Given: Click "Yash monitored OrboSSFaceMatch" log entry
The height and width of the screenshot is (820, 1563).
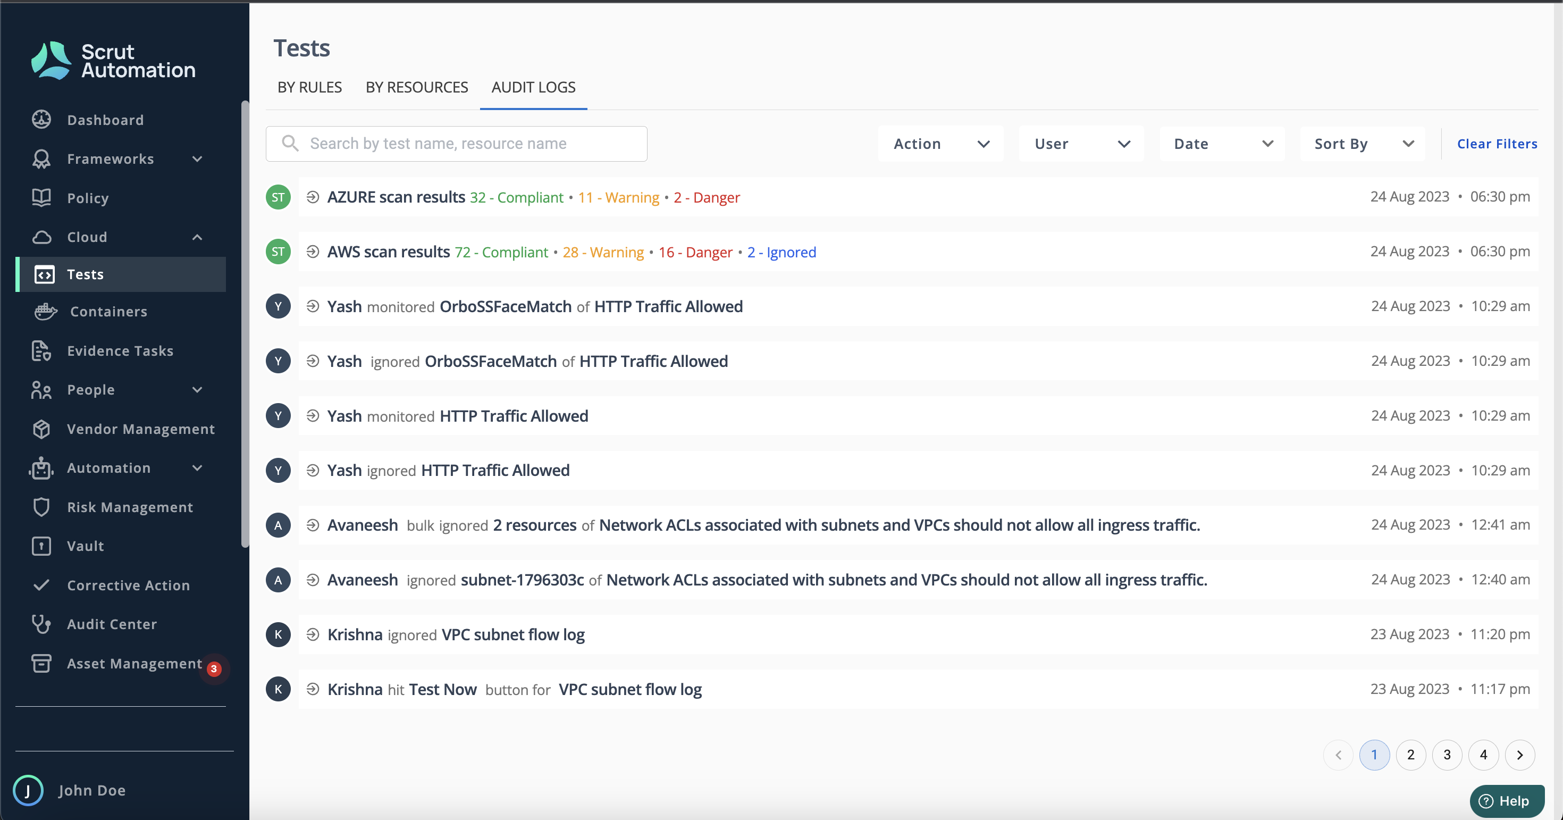Looking at the screenshot, I should click(919, 306).
